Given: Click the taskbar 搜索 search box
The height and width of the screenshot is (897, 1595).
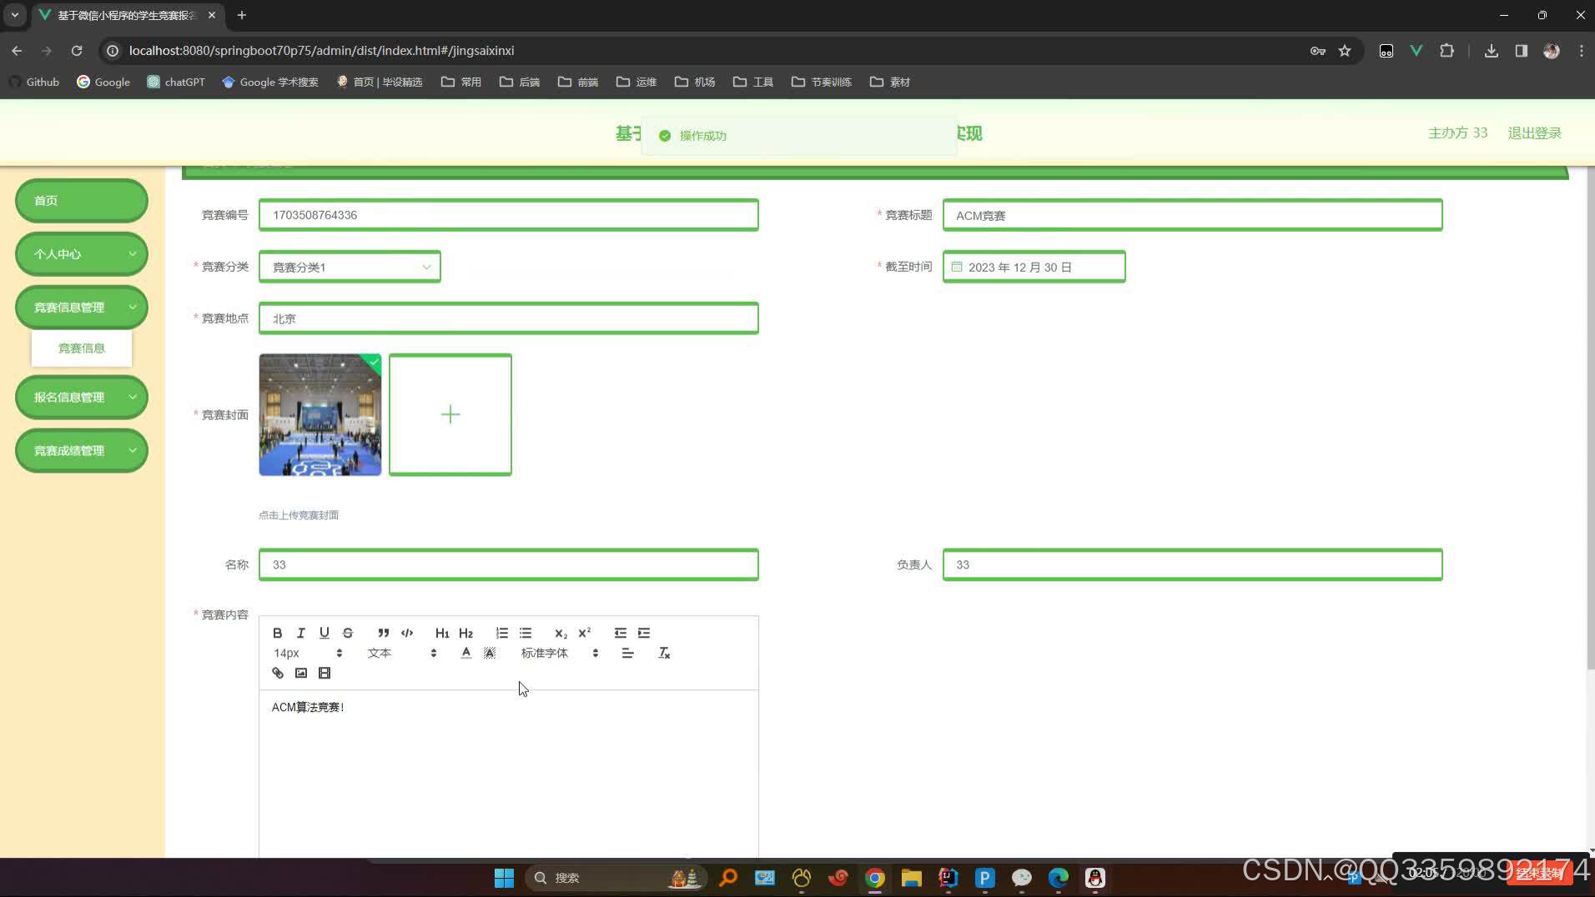Looking at the screenshot, I should pos(616,878).
